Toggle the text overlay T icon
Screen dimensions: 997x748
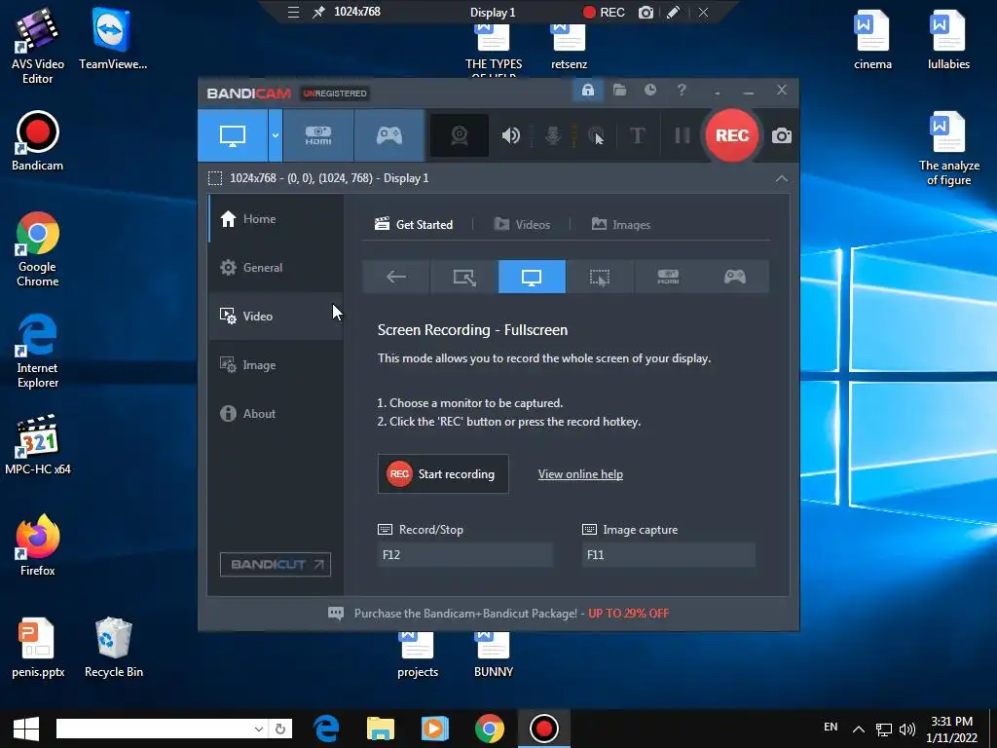coord(637,135)
